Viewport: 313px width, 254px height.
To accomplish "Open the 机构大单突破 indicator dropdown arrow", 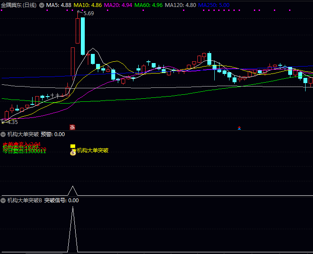I will pyautogui.click(x=3, y=134).
